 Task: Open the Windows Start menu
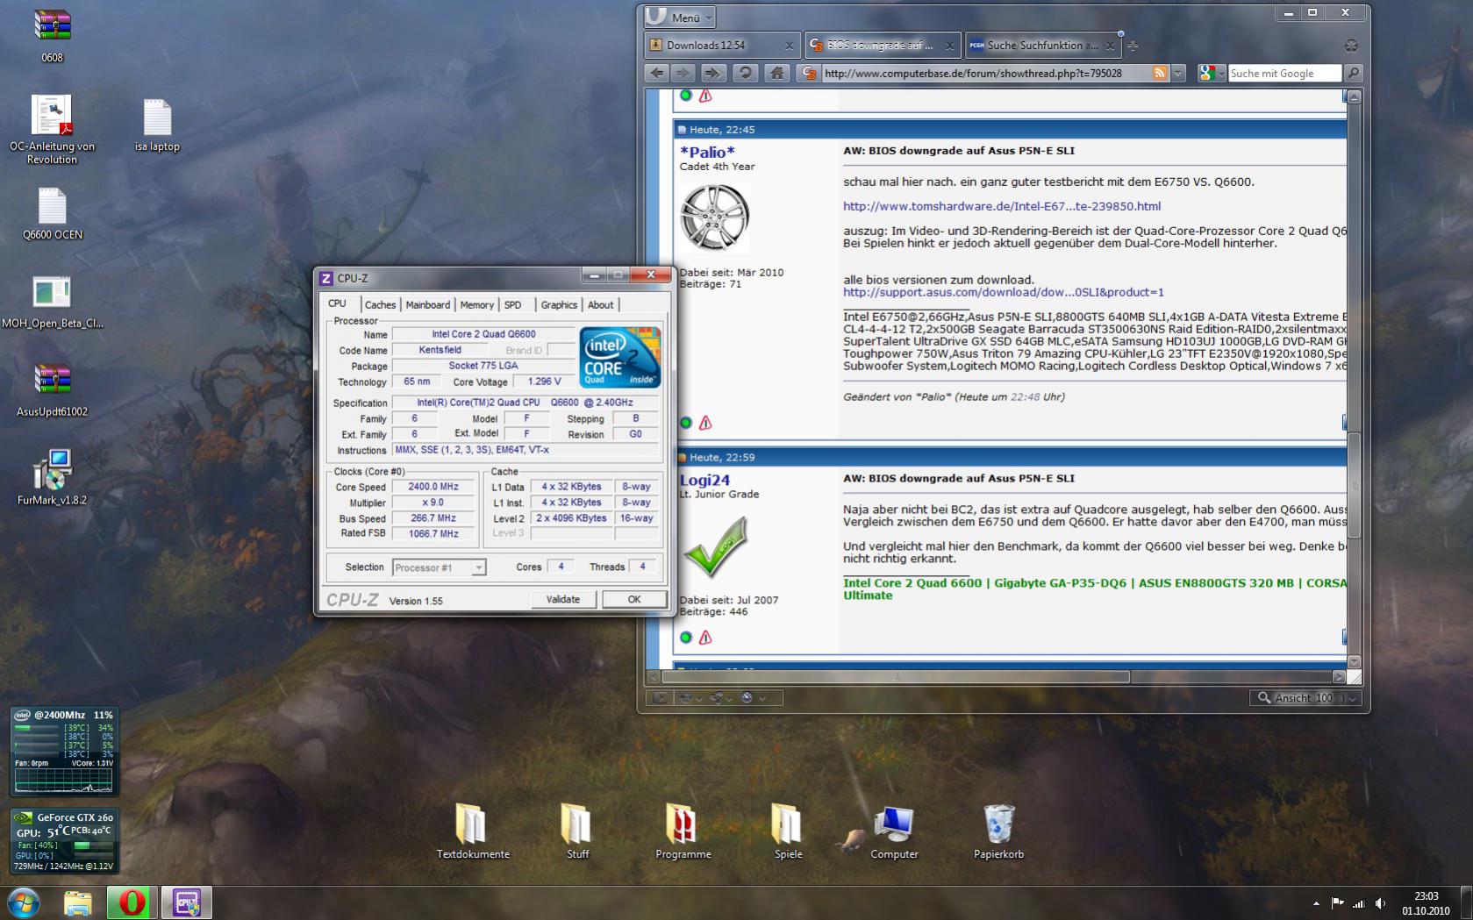(x=24, y=902)
